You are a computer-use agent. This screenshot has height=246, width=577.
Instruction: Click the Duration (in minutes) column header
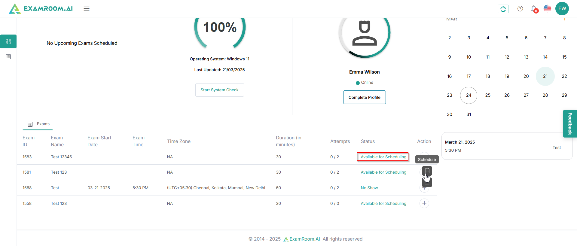[288, 141]
